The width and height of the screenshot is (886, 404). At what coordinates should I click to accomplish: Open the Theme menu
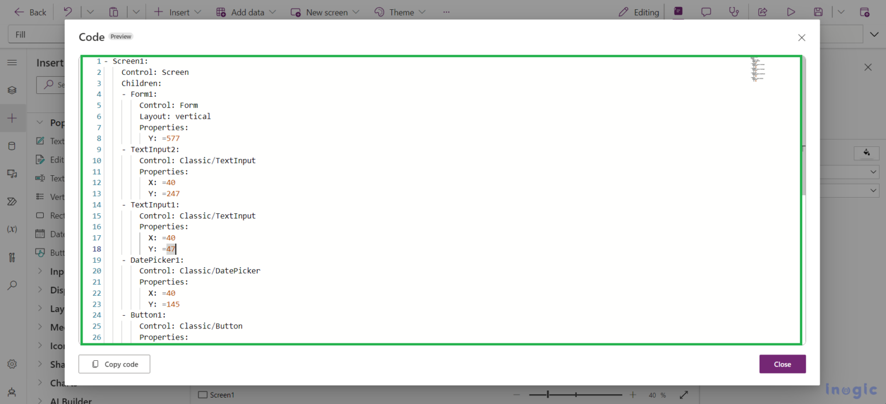[x=400, y=12]
